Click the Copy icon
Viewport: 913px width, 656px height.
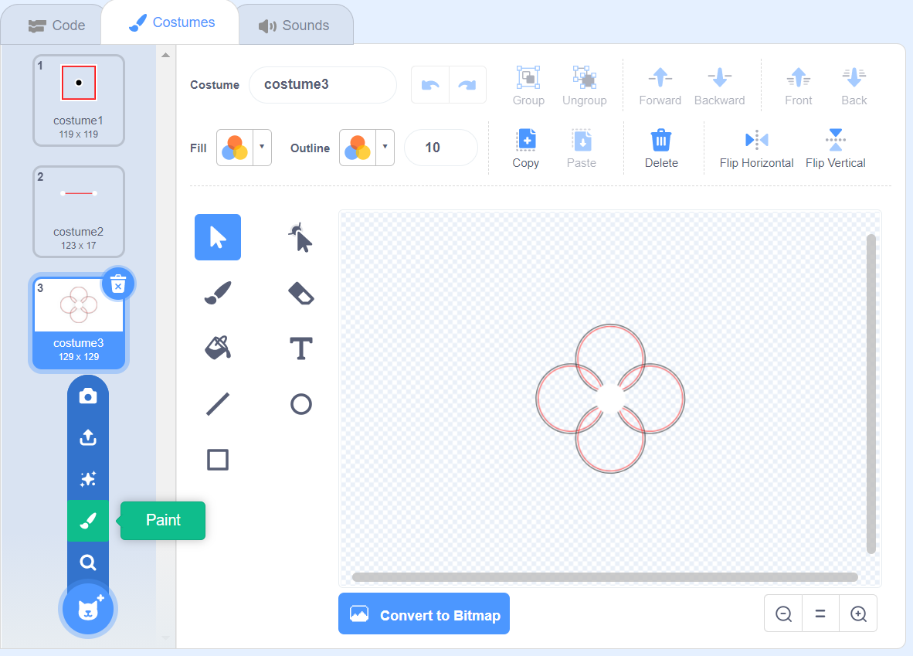[x=526, y=140]
